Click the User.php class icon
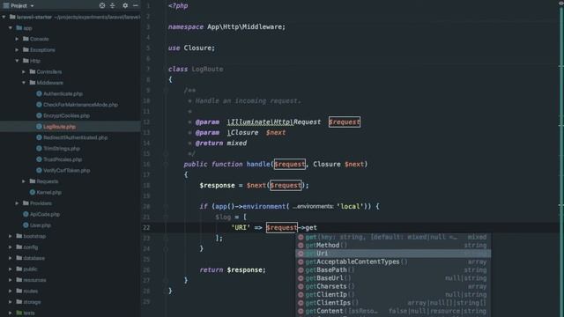 (x=26, y=225)
